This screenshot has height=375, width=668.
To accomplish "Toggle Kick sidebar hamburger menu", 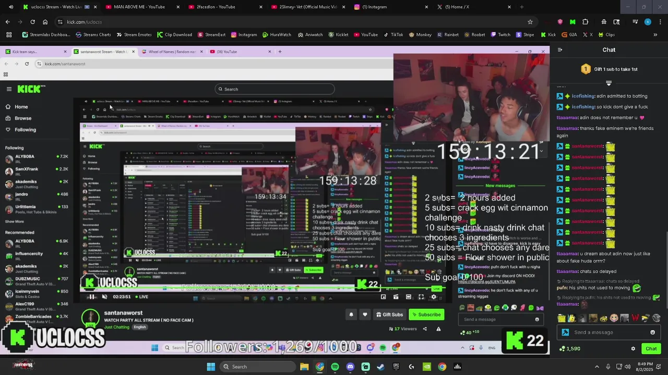I will 9,89.
